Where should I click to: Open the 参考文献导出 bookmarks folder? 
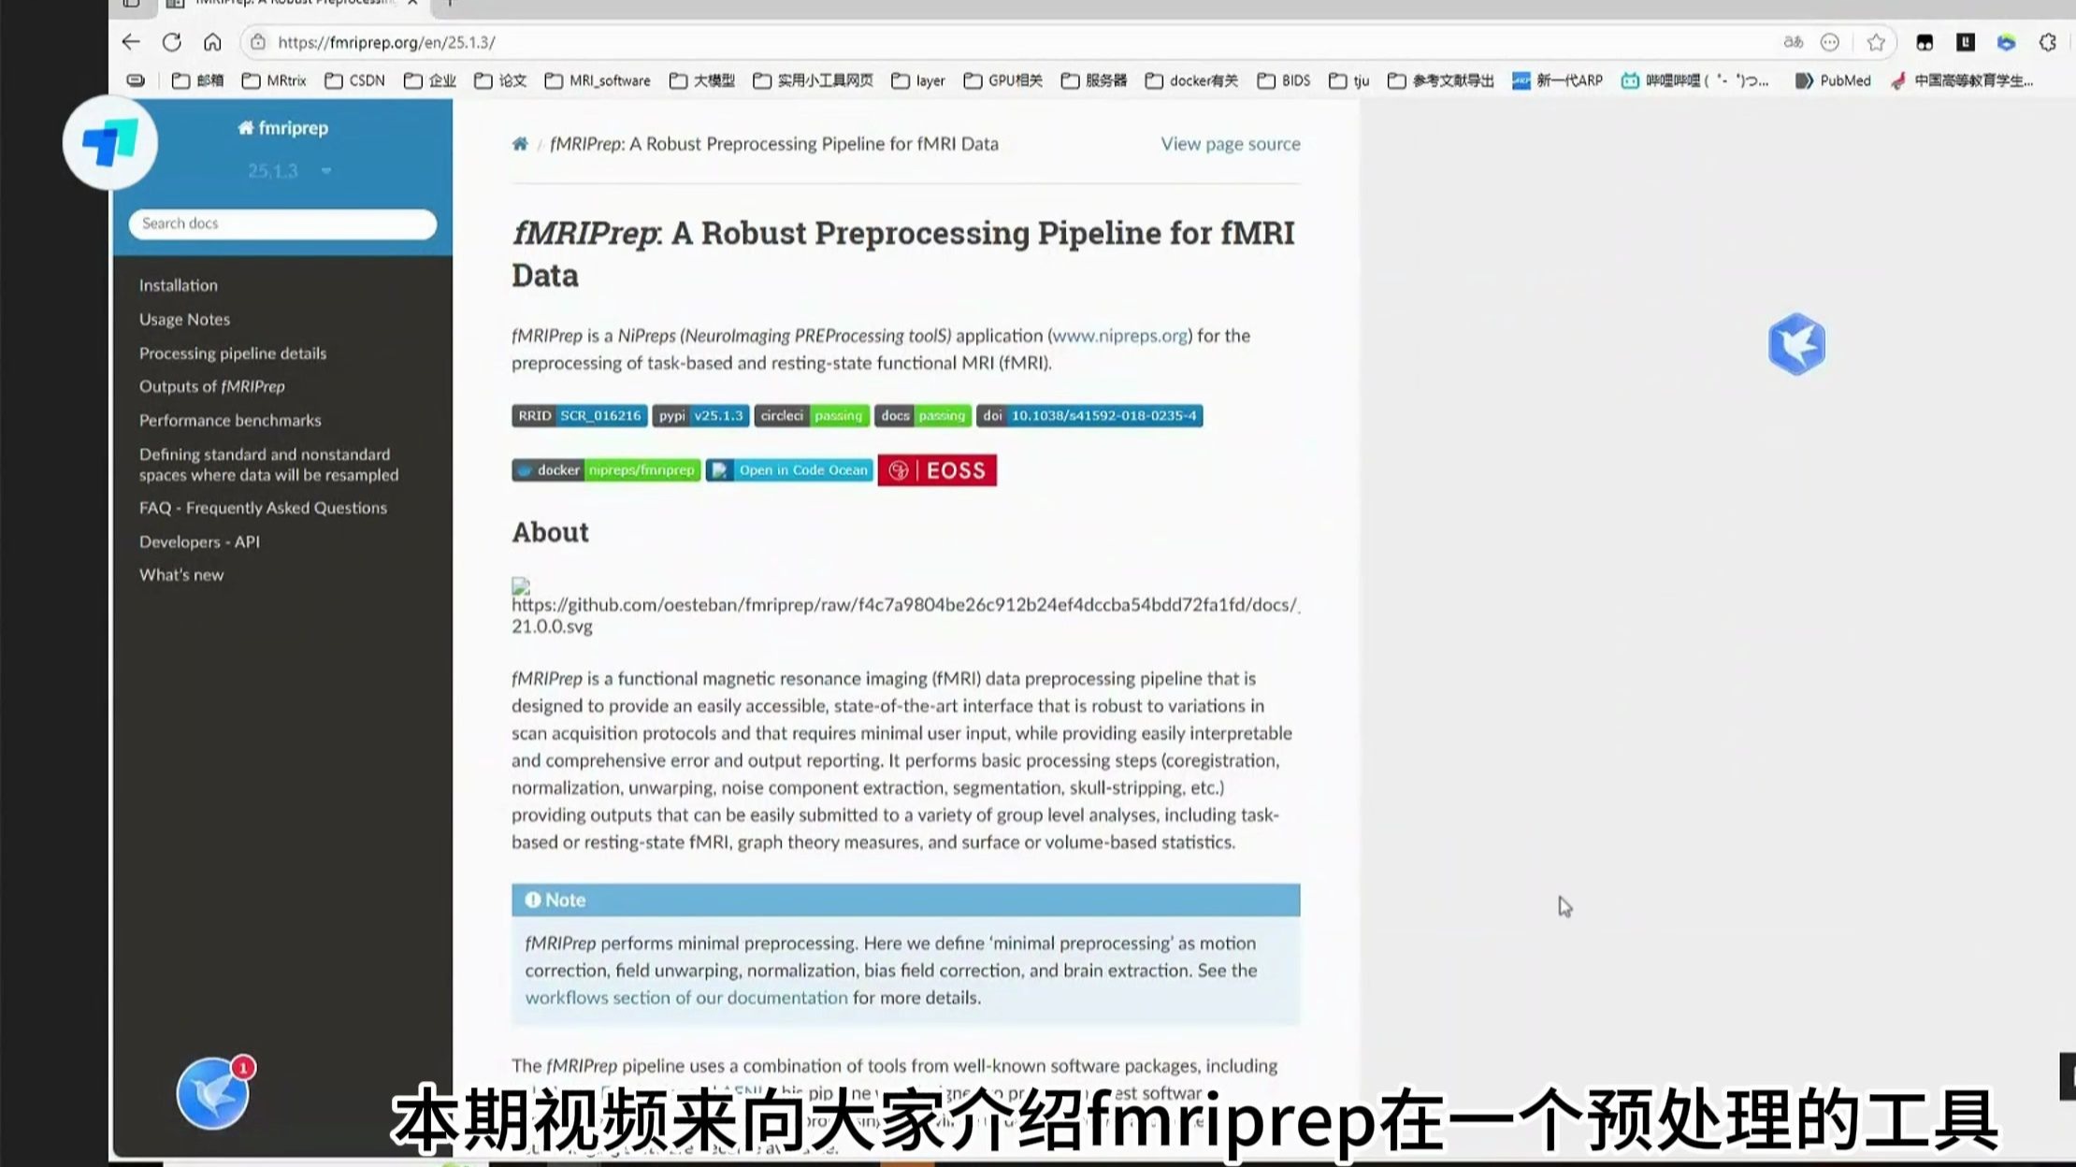tap(1440, 80)
